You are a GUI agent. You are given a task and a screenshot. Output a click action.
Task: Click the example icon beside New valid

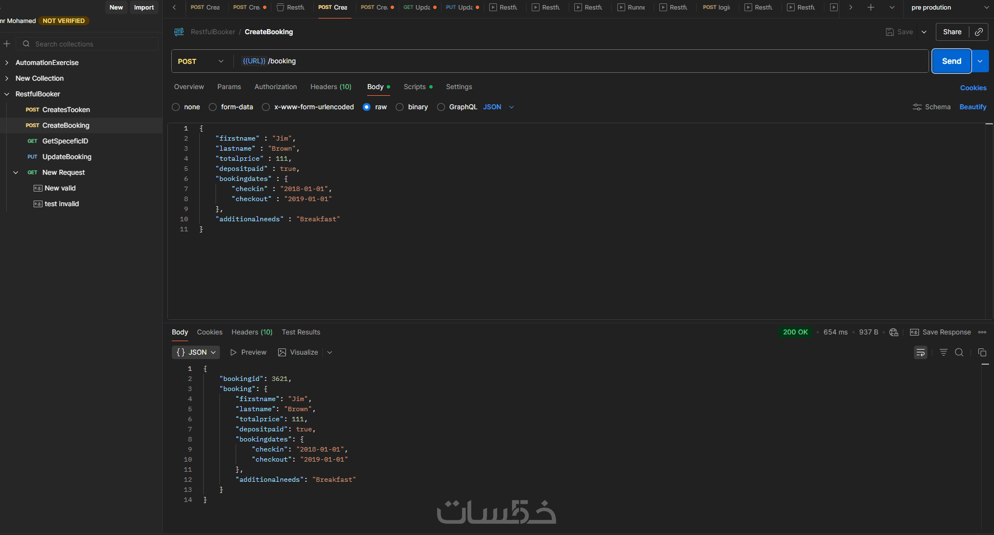(38, 188)
